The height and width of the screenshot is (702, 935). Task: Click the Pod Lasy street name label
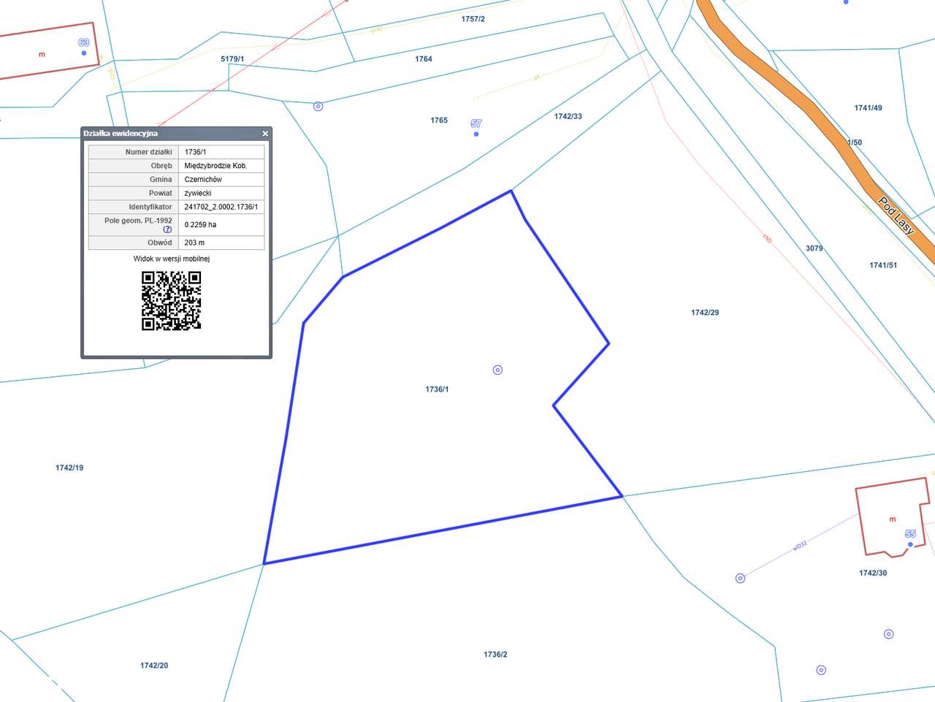point(896,215)
